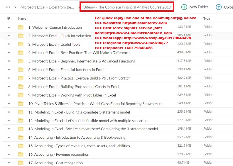Click folder icon for 12. flexible model with multiple scenarios
Image resolution: width=233 pixels, height=166 pixels.
(x=21, y=121)
